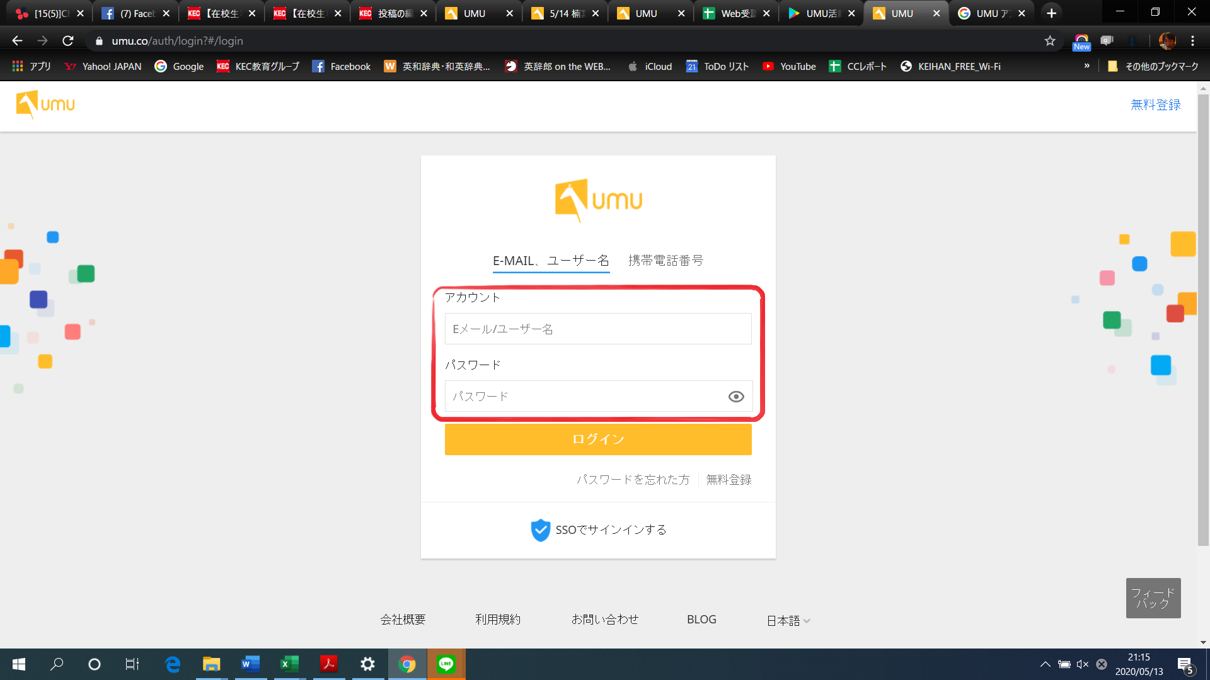This screenshot has width=1210, height=680.
Task: Open 会社概要 footer link
Action: (403, 620)
